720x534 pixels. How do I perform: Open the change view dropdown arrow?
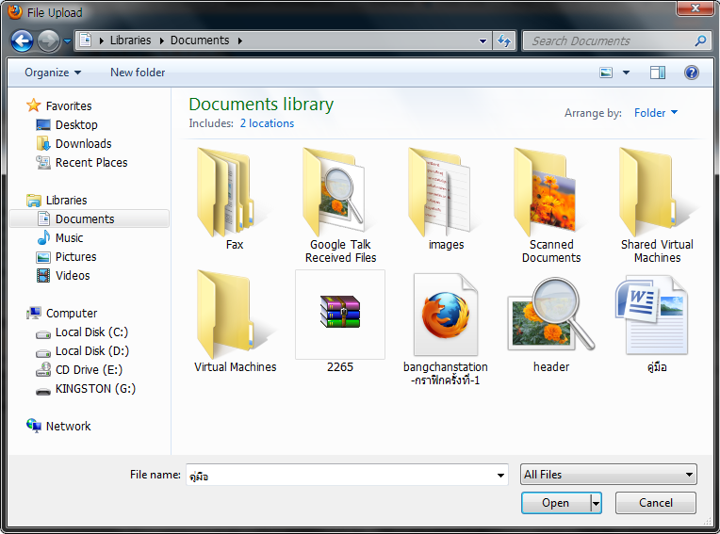(x=626, y=73)
